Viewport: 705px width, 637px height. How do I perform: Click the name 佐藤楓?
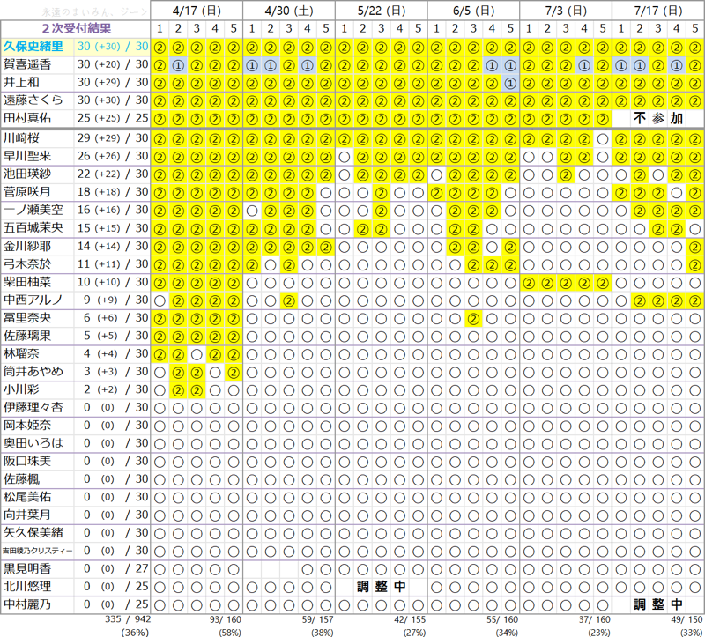[21, 479]
